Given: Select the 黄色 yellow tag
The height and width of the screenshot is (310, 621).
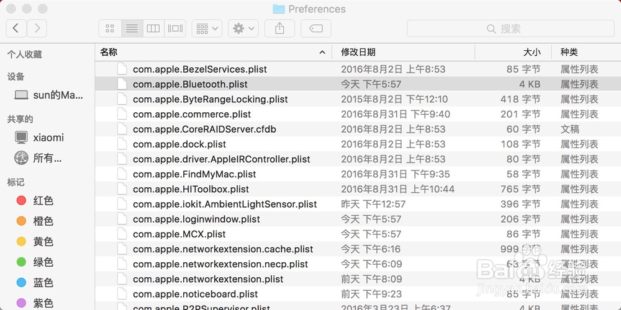Looking at the screenshot, I should [35, 242].
